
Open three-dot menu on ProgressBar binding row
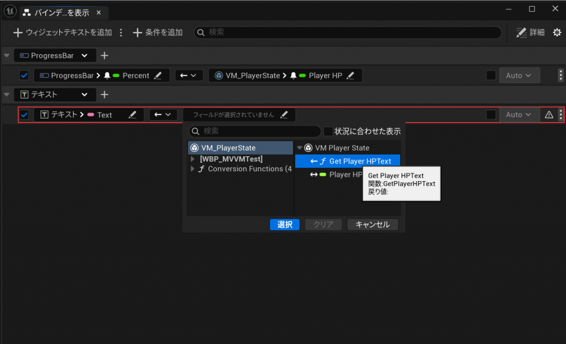pos(561,76)
